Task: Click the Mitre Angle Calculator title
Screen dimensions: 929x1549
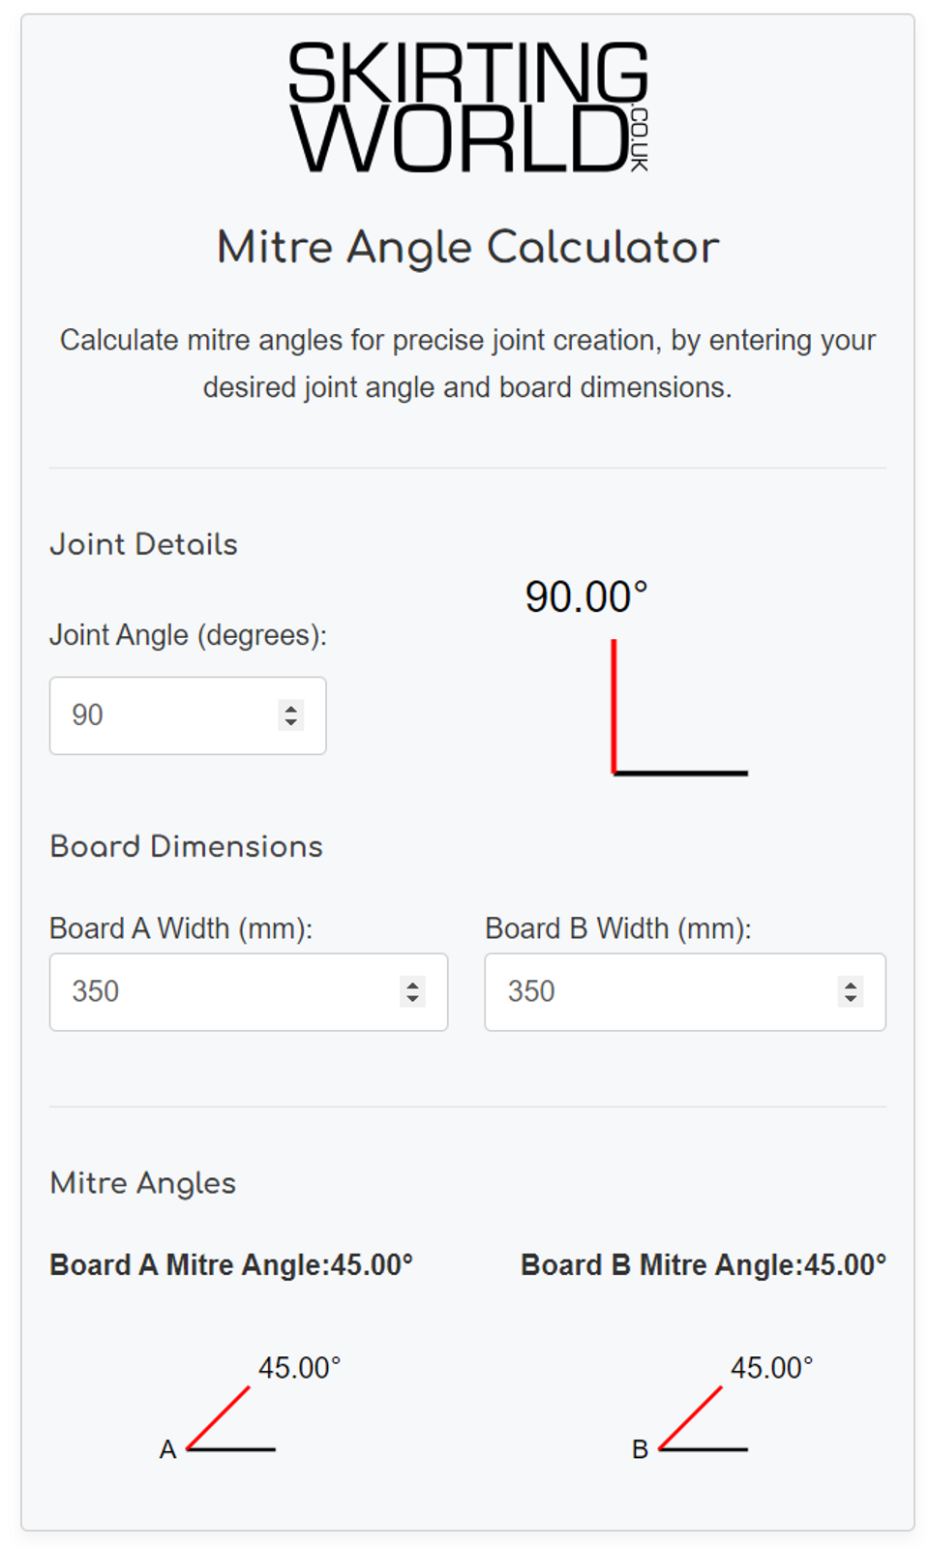Action: tap(468, 247)
